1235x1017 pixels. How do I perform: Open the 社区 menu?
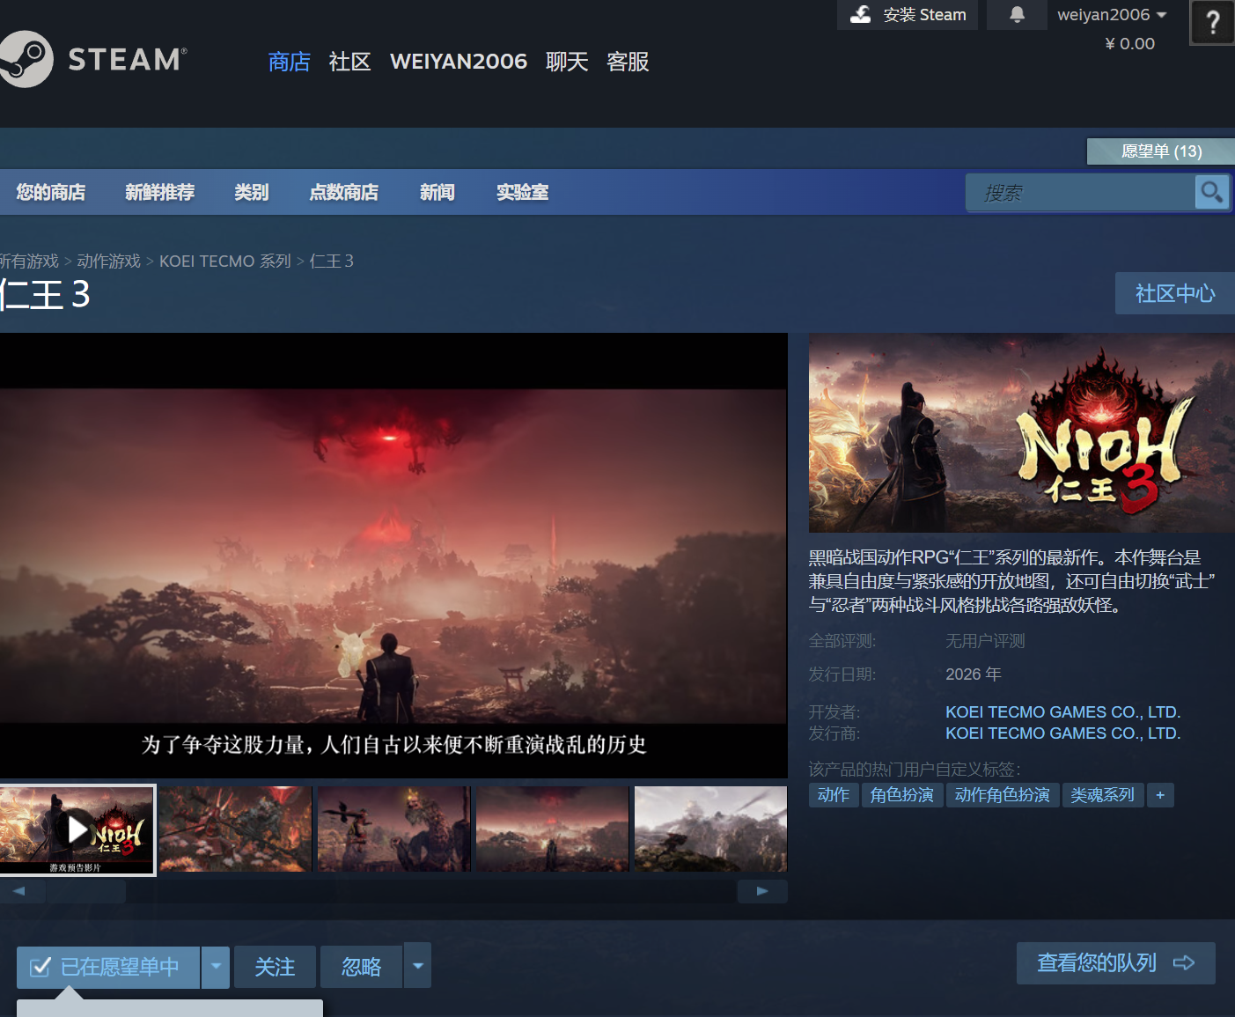[x=350, y=62]
